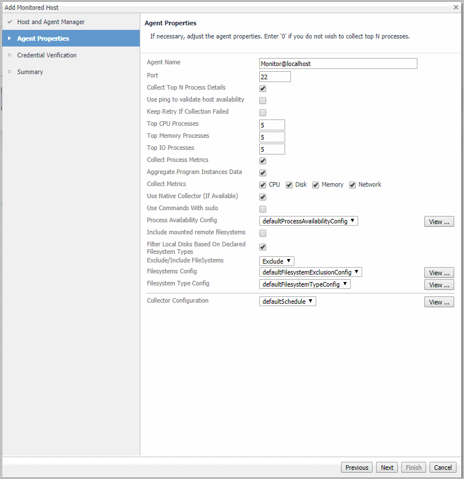Enable Use ping to validate host availability
The image size is (464, 479).
tap(263, 101)
